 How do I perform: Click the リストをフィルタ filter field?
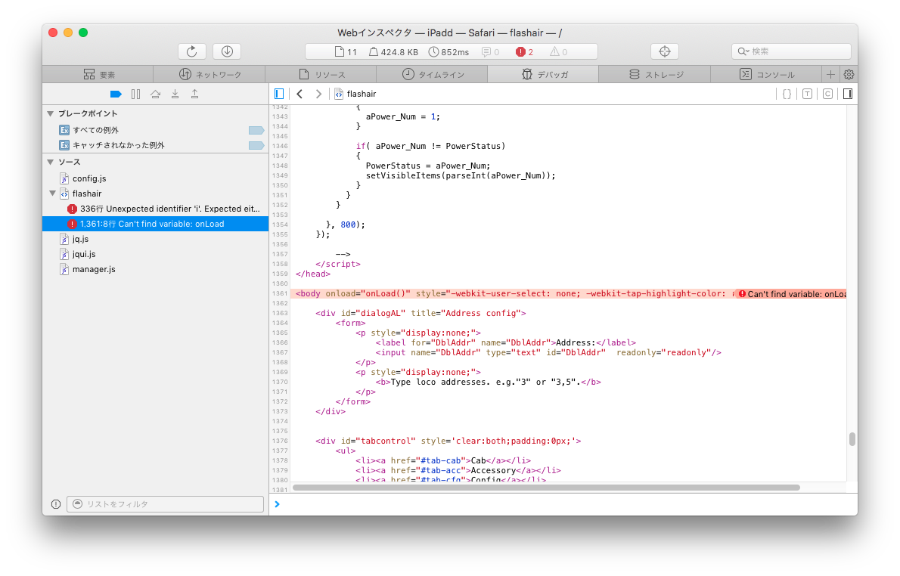[x=166, y=504]
